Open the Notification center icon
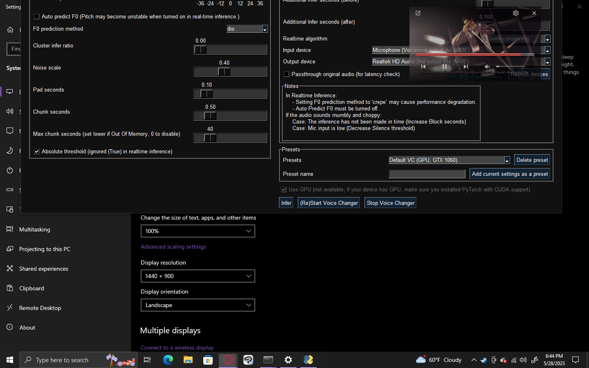The width and height of the screenshot is (589, 368). (x=576, y=360)
